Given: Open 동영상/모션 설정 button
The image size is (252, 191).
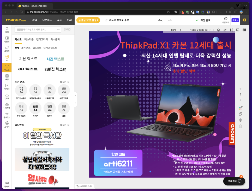Looking at the screenshot, I should (88, 20).
